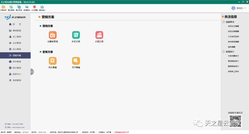
Task: Open the 充次套餐 recharge package icon
Action: pyautogui.click(x=76, y=61)
